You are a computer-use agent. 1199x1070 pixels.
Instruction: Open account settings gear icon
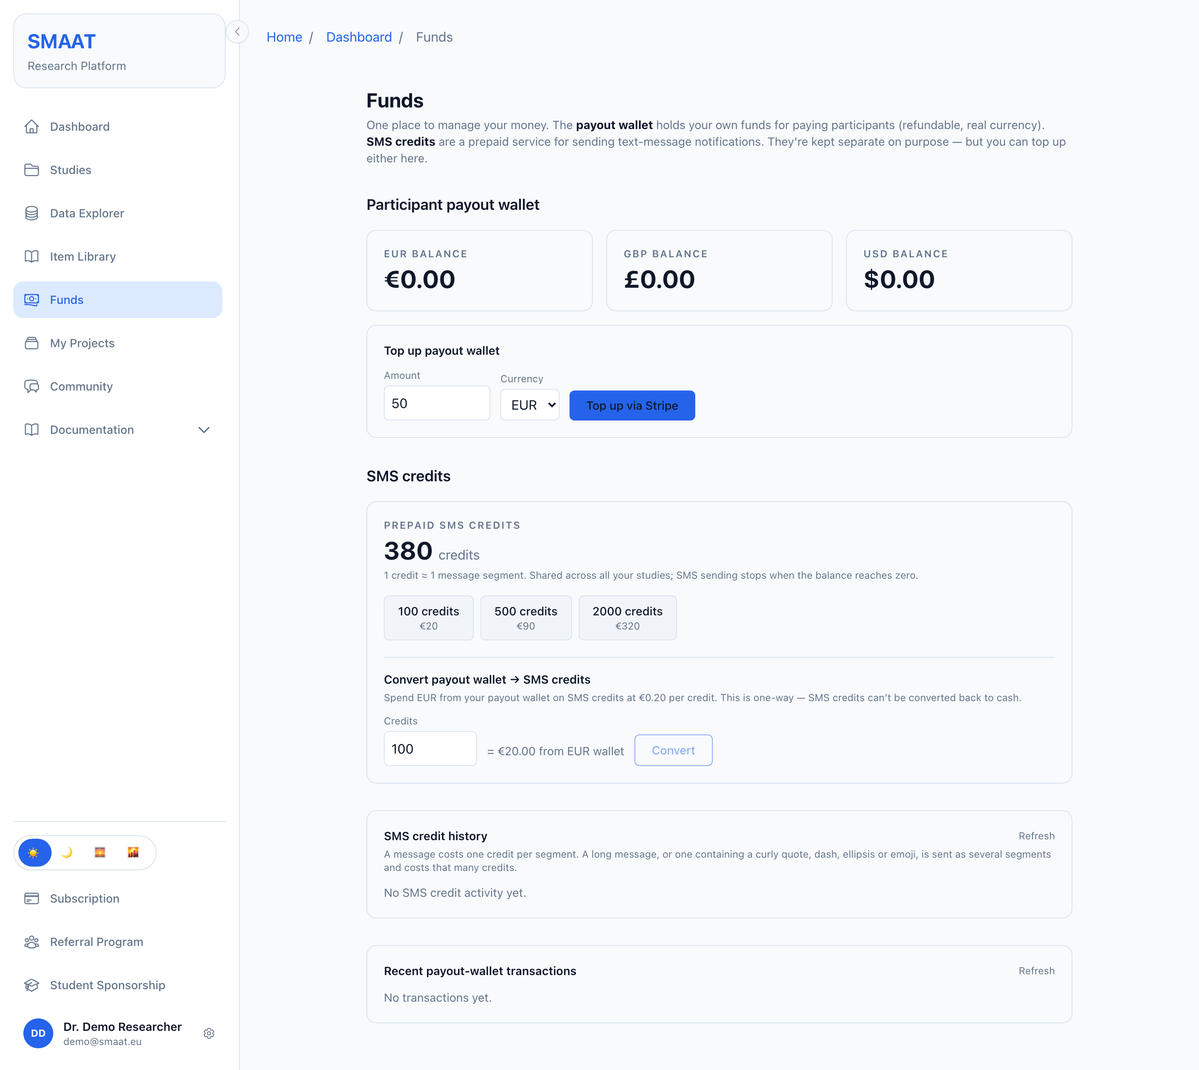(209, 1033)
